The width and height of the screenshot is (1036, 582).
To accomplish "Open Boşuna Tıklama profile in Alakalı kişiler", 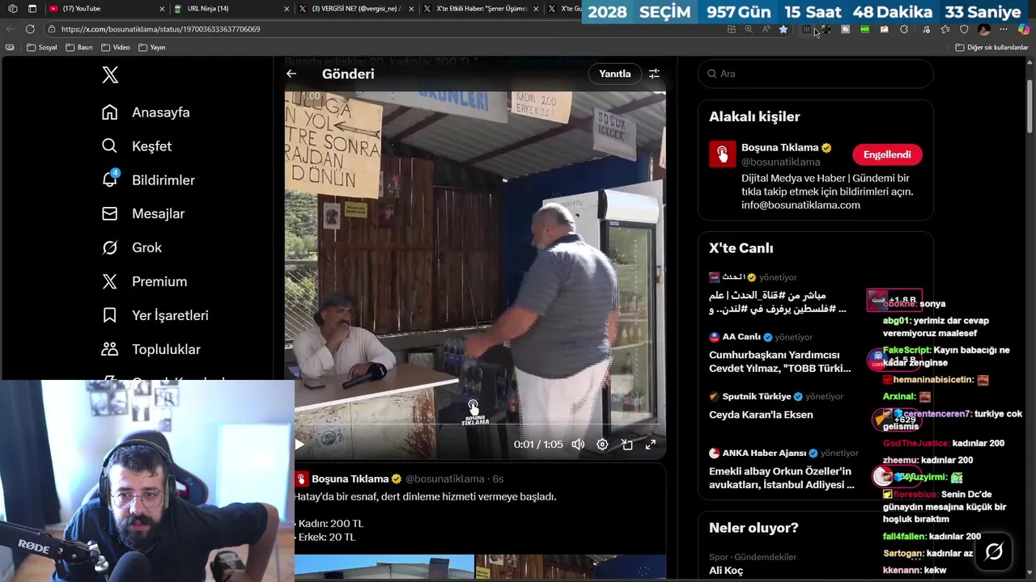I will click(780, 148).
